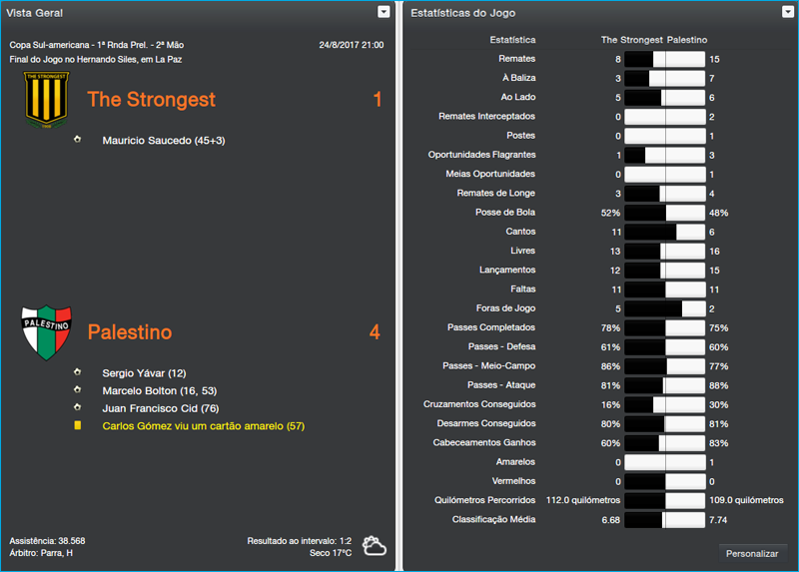Click the Árbitro: Parra, H text
This screenshot has width=799, height=572.
click(41, 553)
